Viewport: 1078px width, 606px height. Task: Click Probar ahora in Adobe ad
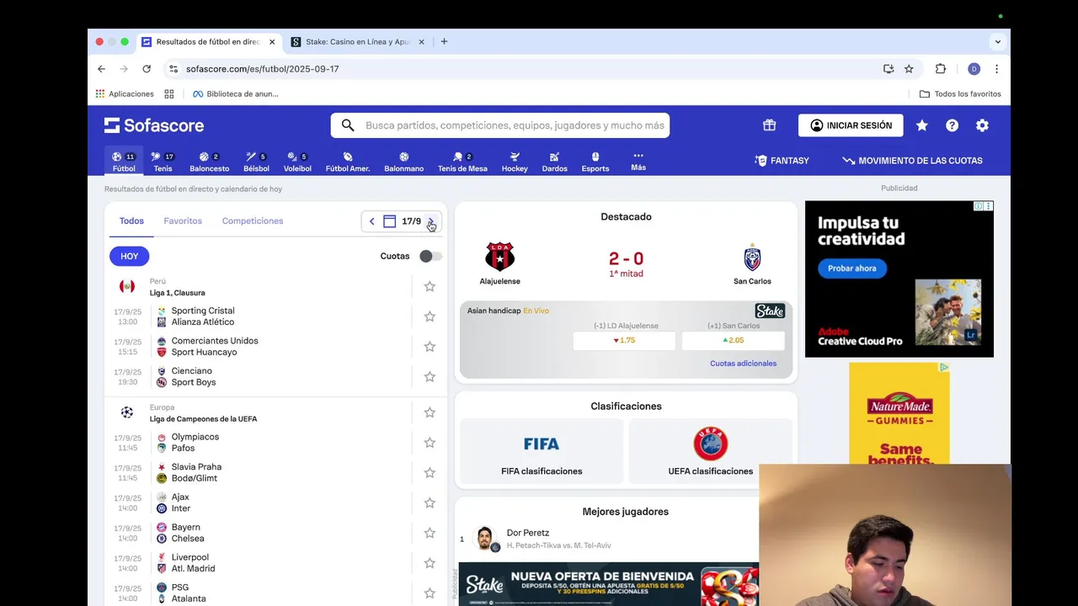851,268
